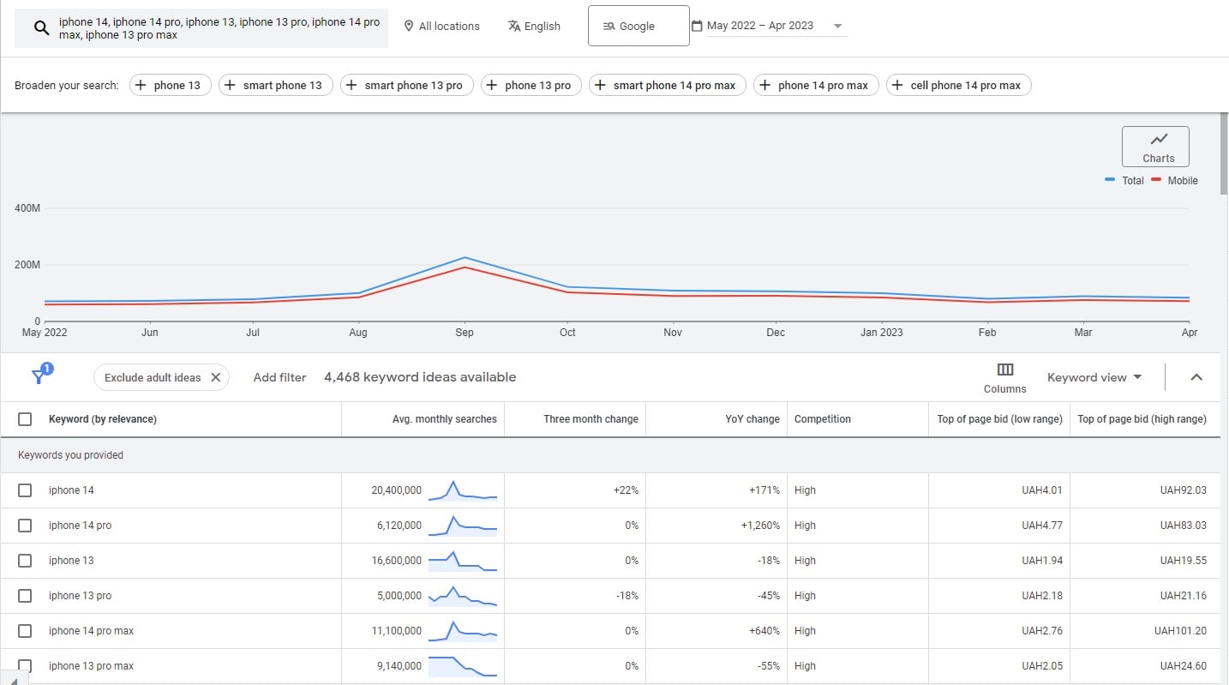Open the May 2022 – Apr 2023 date dropdown
Viewport: 1229px width, 685px height.
point(769,25)
